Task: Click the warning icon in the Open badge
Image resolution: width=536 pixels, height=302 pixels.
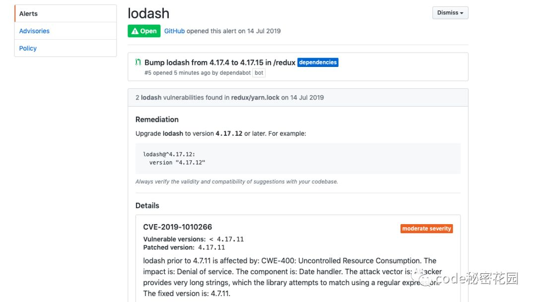Action: point(135,31)
